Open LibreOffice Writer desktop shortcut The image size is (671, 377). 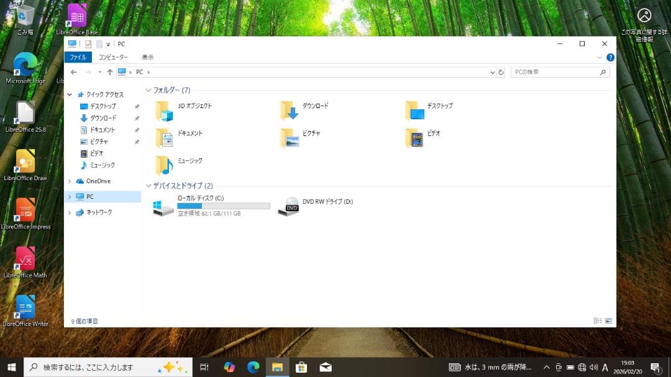(x=25, y=311)
